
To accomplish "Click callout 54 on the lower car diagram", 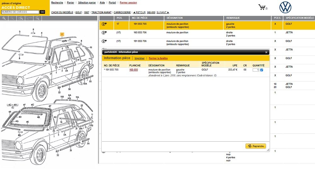I will tap(88, 143).
